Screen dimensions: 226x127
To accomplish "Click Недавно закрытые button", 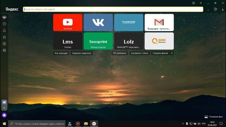I will (x=82, y=53).
